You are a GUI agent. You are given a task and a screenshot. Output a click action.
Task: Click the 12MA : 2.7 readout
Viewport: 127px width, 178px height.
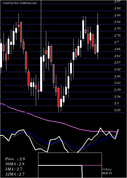pos(15,174)
